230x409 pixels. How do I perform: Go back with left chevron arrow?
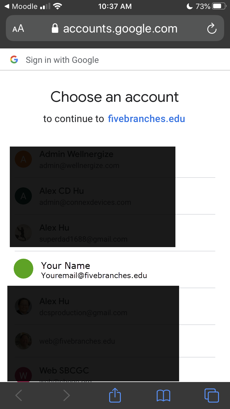19,396
